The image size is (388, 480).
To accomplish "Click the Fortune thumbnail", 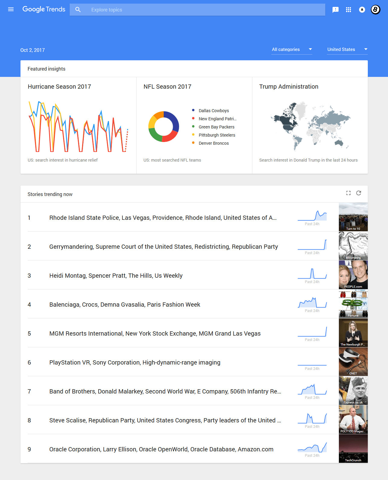I will coord(353,304).
